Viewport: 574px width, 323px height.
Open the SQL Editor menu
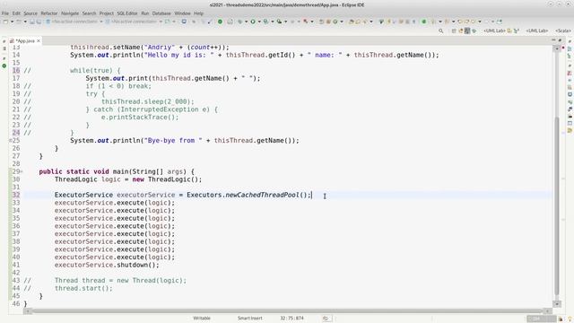tap(127, 13)
